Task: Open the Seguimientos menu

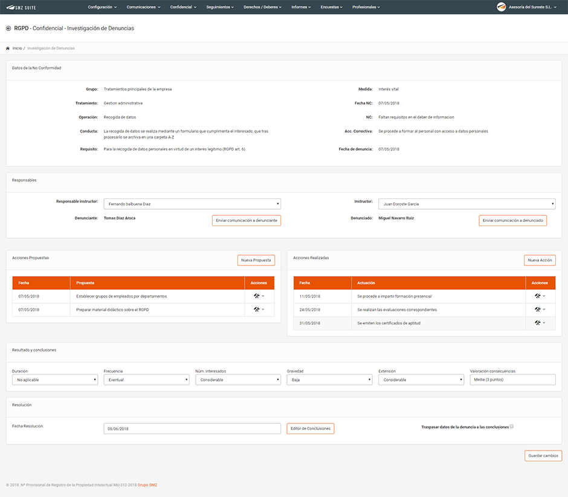Action: (220, 7)
